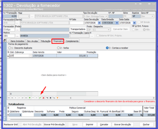Click the black asterisk bookmark icon
Screen dimensions: 158x129
(51, 98)
